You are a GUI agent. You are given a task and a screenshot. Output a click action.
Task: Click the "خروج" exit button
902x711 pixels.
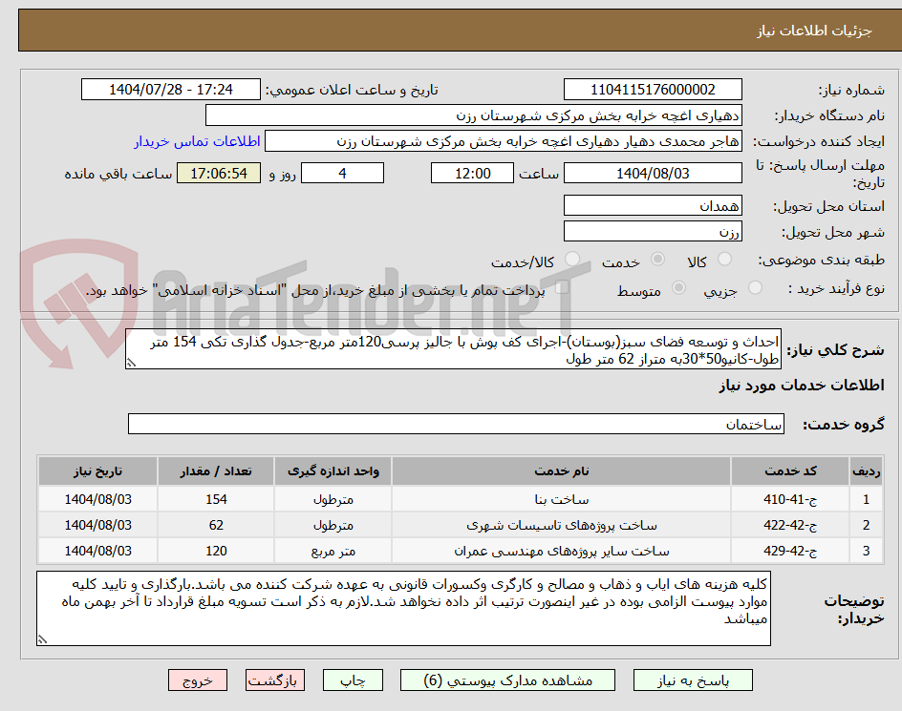[198, 680]
